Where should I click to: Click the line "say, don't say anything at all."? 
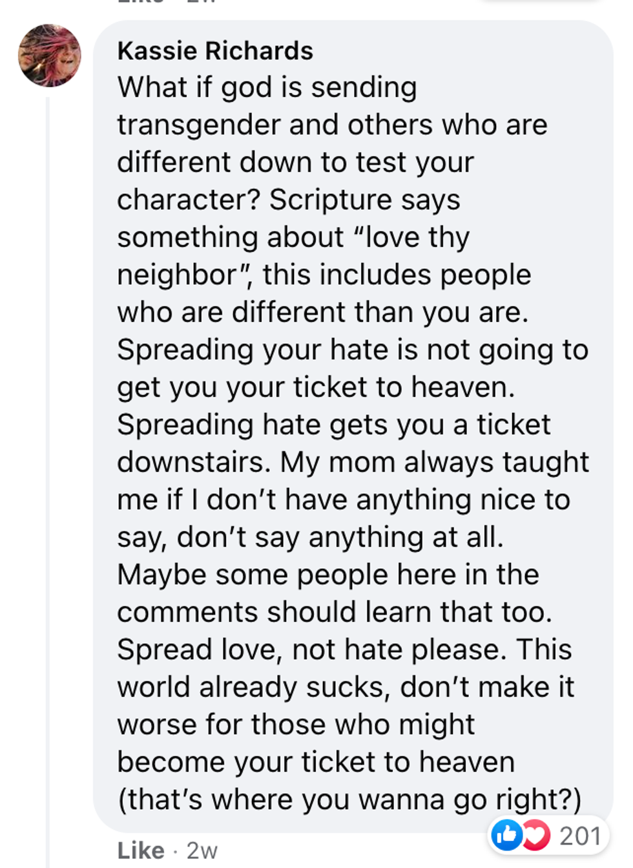[x=309, y=537]
